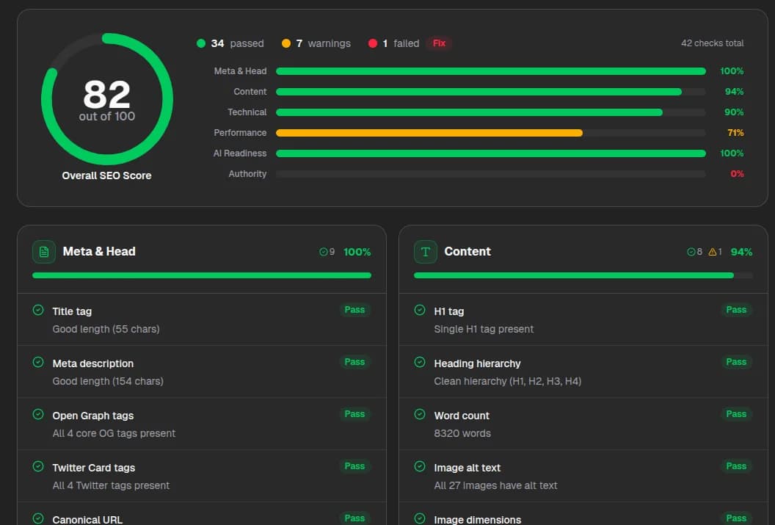Select the Technical category label

[247, 112]
